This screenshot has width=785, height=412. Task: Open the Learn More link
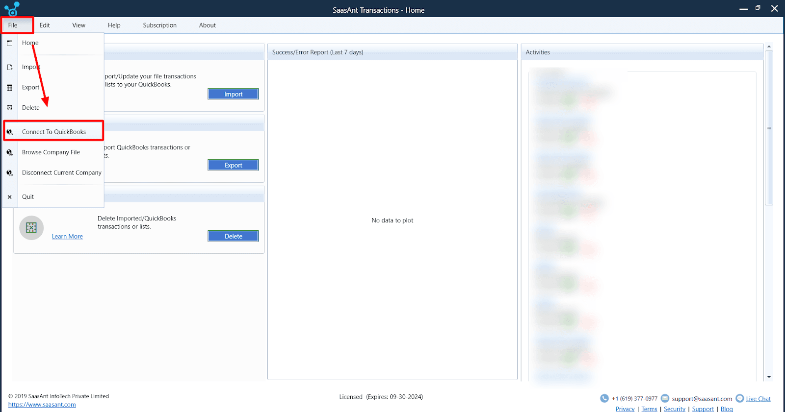(67, 236)
